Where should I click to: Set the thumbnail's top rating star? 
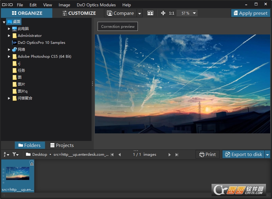(x=3, y=169)
